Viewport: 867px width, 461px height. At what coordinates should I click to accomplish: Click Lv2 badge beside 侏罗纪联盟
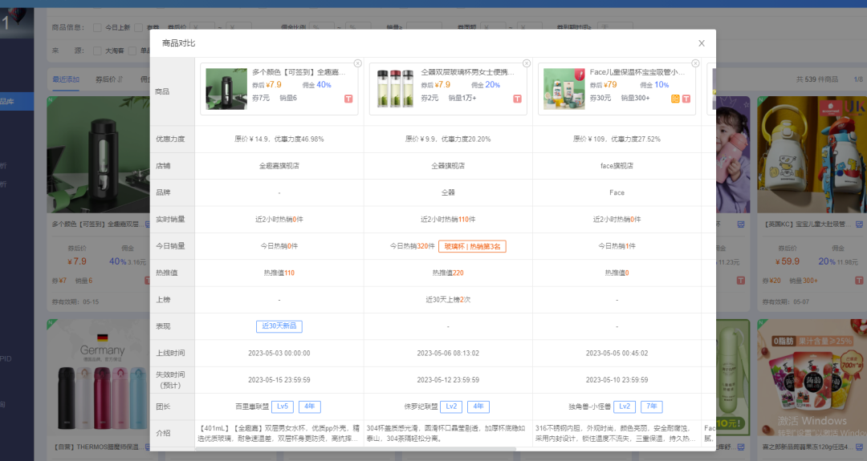tap(451, 406)
